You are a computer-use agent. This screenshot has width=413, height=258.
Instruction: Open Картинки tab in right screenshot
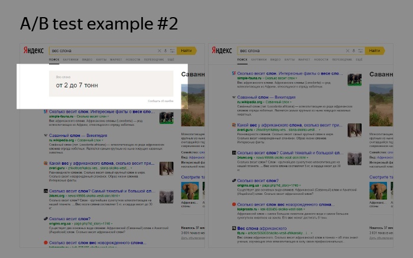point(259,60)
